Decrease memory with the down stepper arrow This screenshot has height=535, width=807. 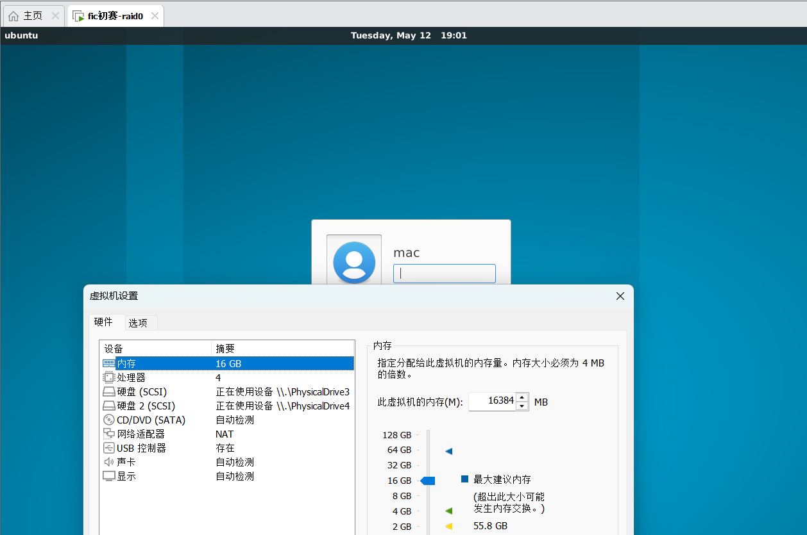click(522, 406)
